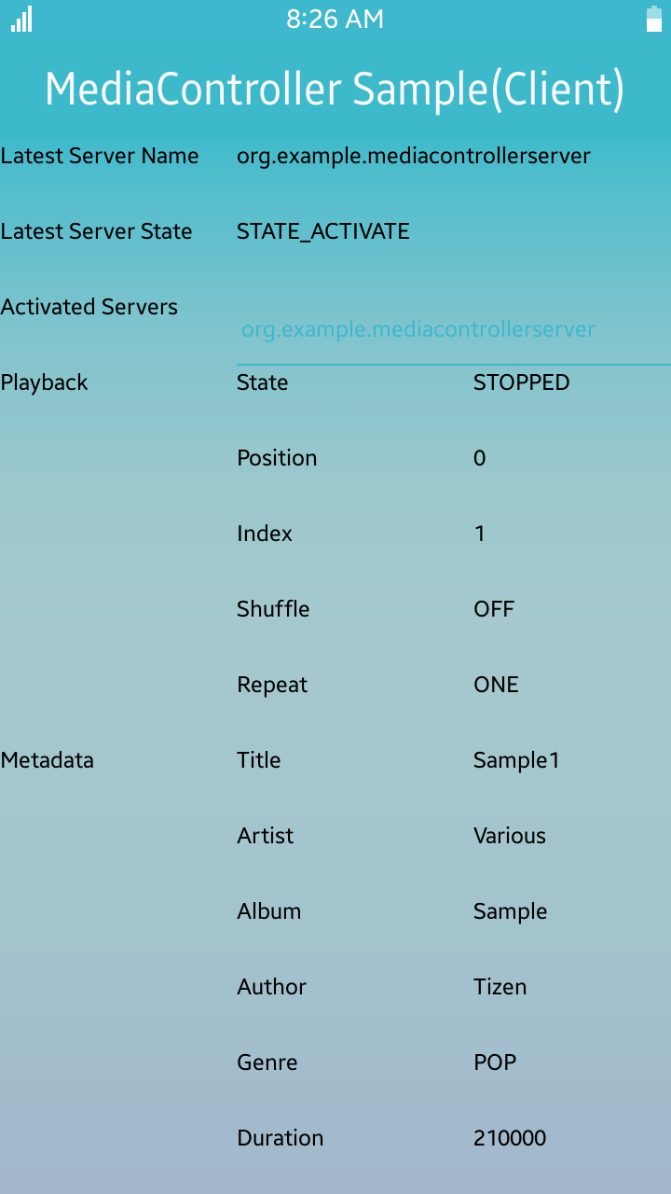Screen dimensions: 671x1194
Task: Tap the 210000 duration value
Action: (510, 1138)
